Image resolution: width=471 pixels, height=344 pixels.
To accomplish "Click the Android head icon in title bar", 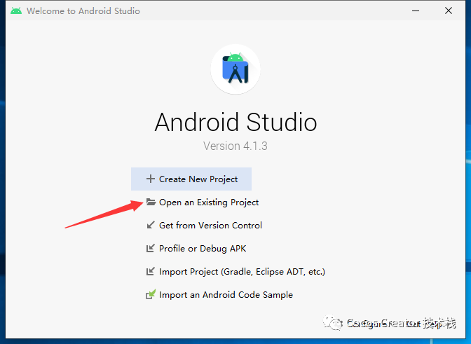I will [x=16, y=11].
